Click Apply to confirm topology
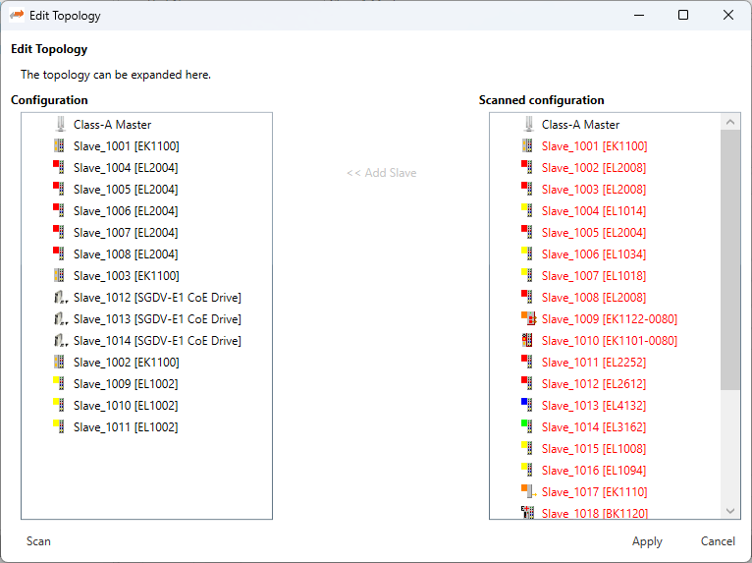Viewport: 752px width, 563px height. pyautogui.click(x=647, y=541)
